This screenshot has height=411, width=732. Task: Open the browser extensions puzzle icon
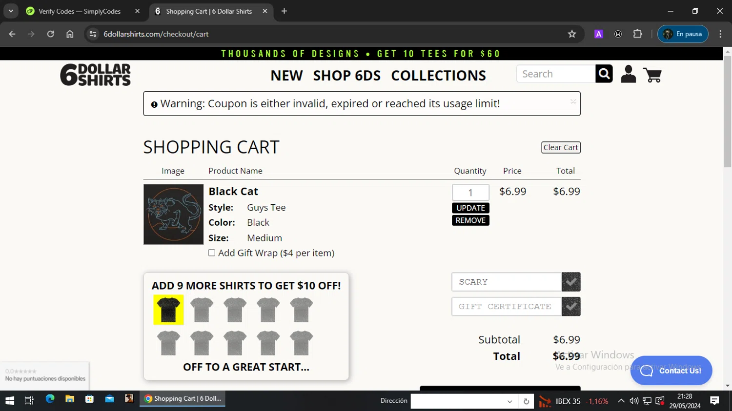[x=637, y=34]
